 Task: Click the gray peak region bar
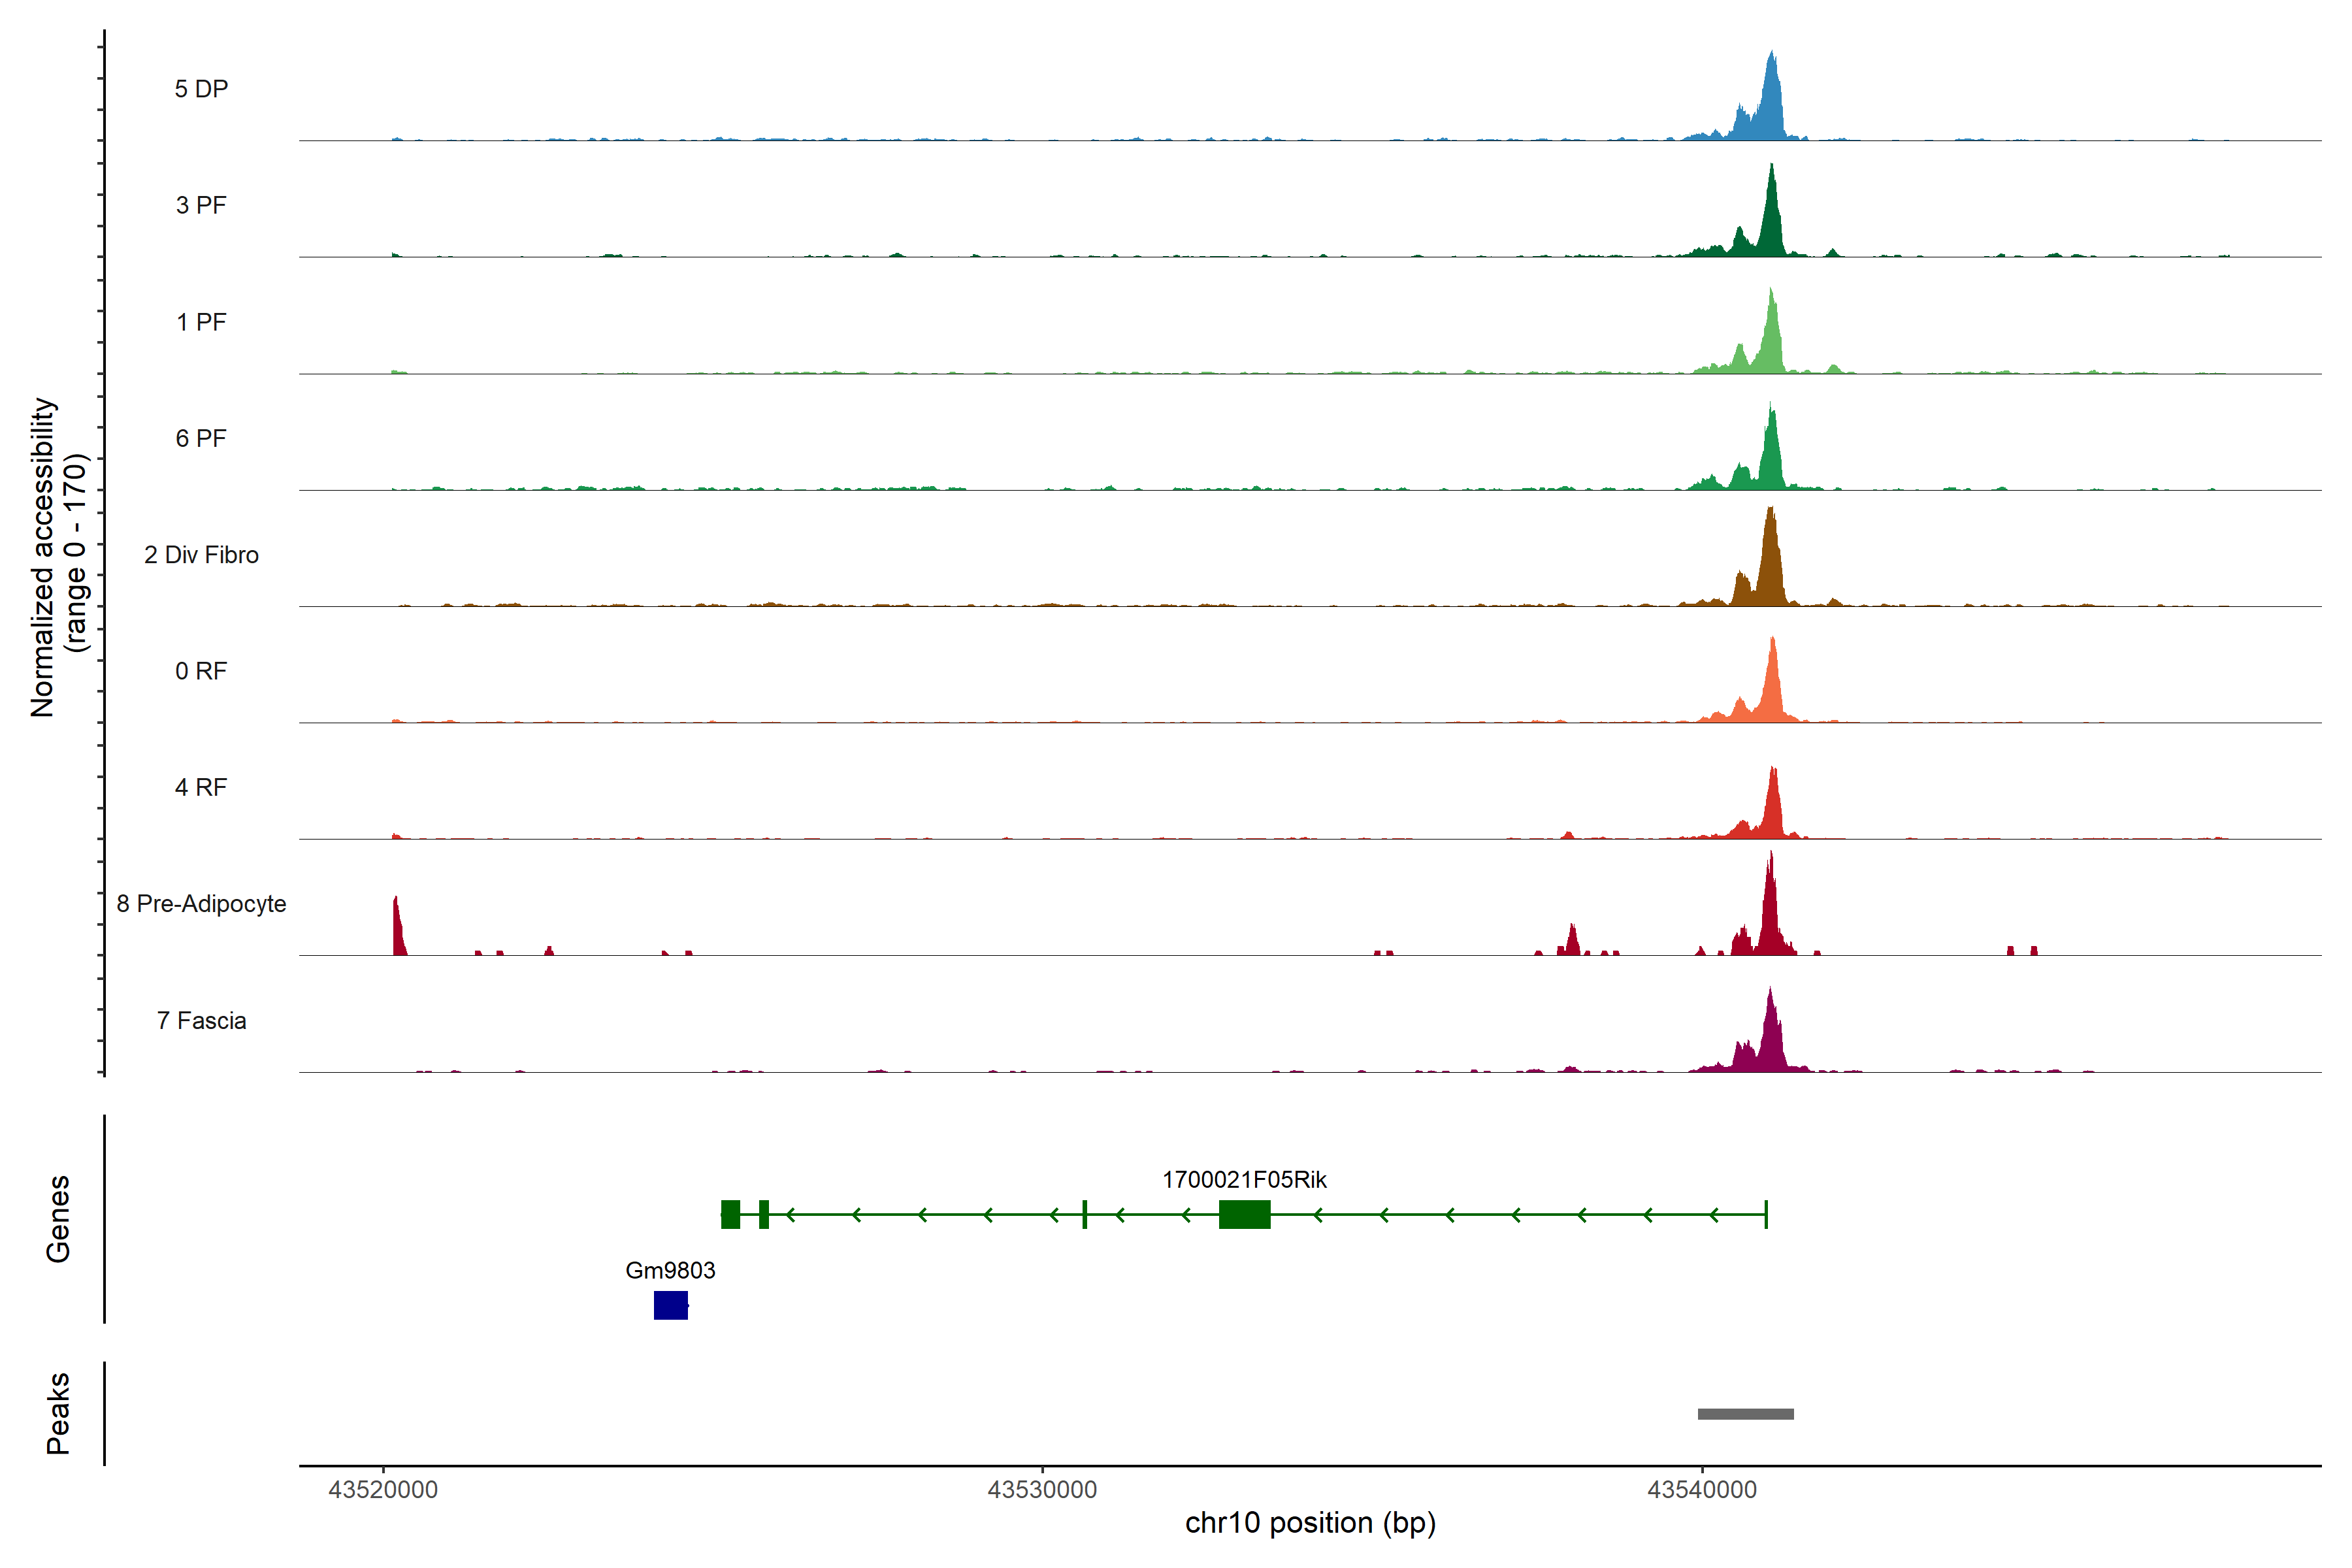tap(1745, 1414)
